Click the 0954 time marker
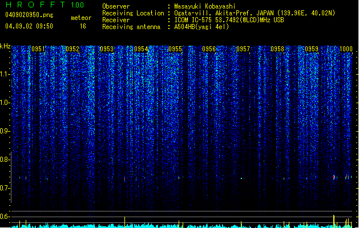 (x=141, y=49)
